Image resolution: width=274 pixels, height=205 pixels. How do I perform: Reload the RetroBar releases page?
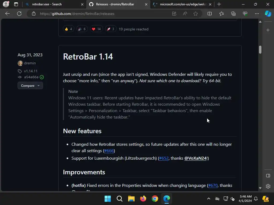[19, 14]
